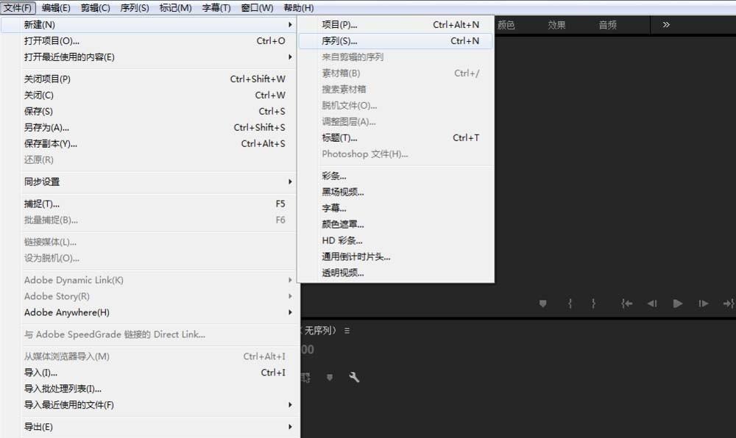Click the small marker icon in the timeline header
The width and height of the screenshot is (736, 438).
click(329, 377)
